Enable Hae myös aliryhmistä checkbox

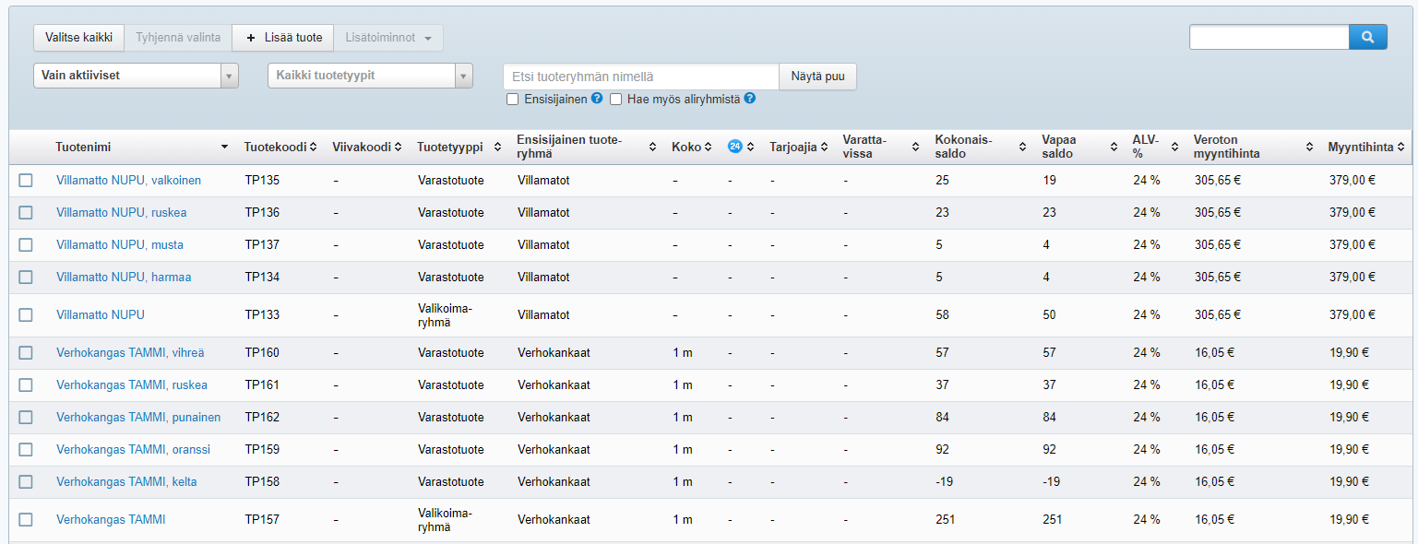(x=616, y=100)
